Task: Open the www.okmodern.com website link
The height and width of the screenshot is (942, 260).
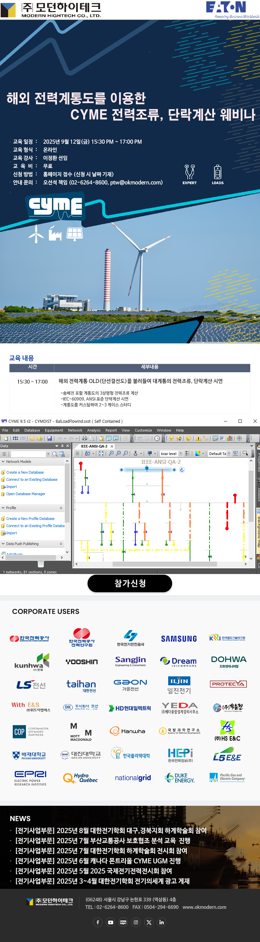Action: (x=204, y=907)
